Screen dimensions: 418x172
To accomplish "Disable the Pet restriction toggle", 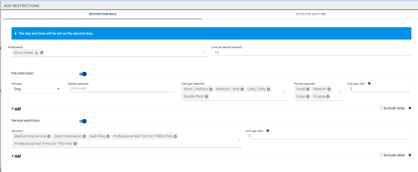I will coord(83,74).
